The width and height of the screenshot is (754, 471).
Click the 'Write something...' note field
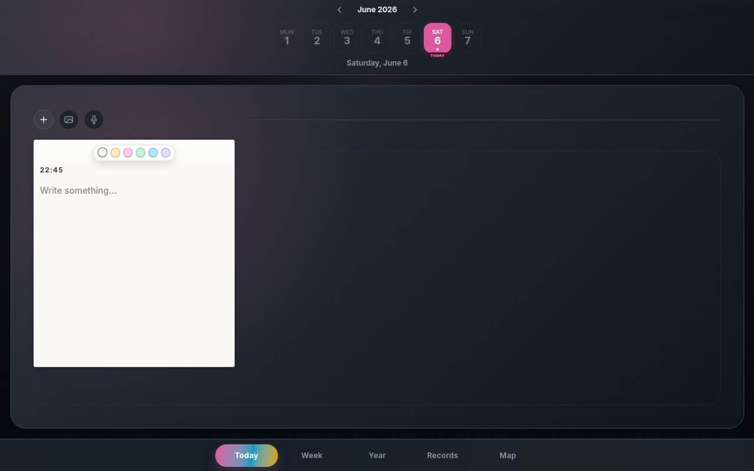click(134, 191)
